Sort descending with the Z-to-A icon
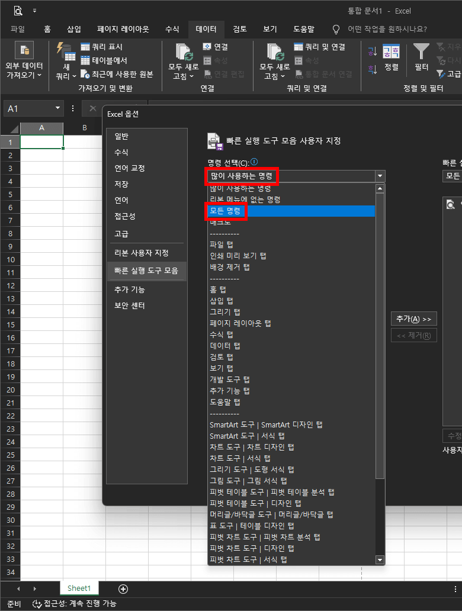Image resolution: width=462 pixels, height=611 pixels. point(373,69)
